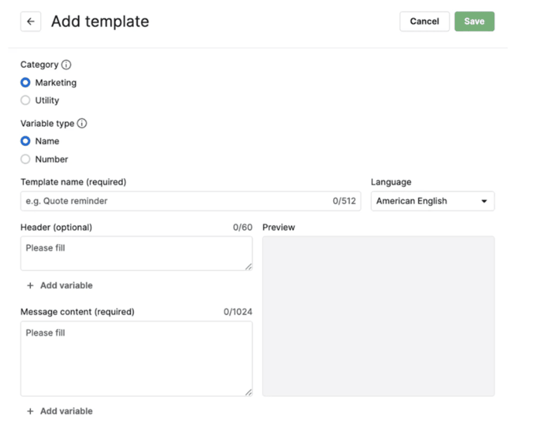Viewport: 533px width, 434px height.
Task: Click the 0/1024 message counter
Action: (x=238, y=312)
